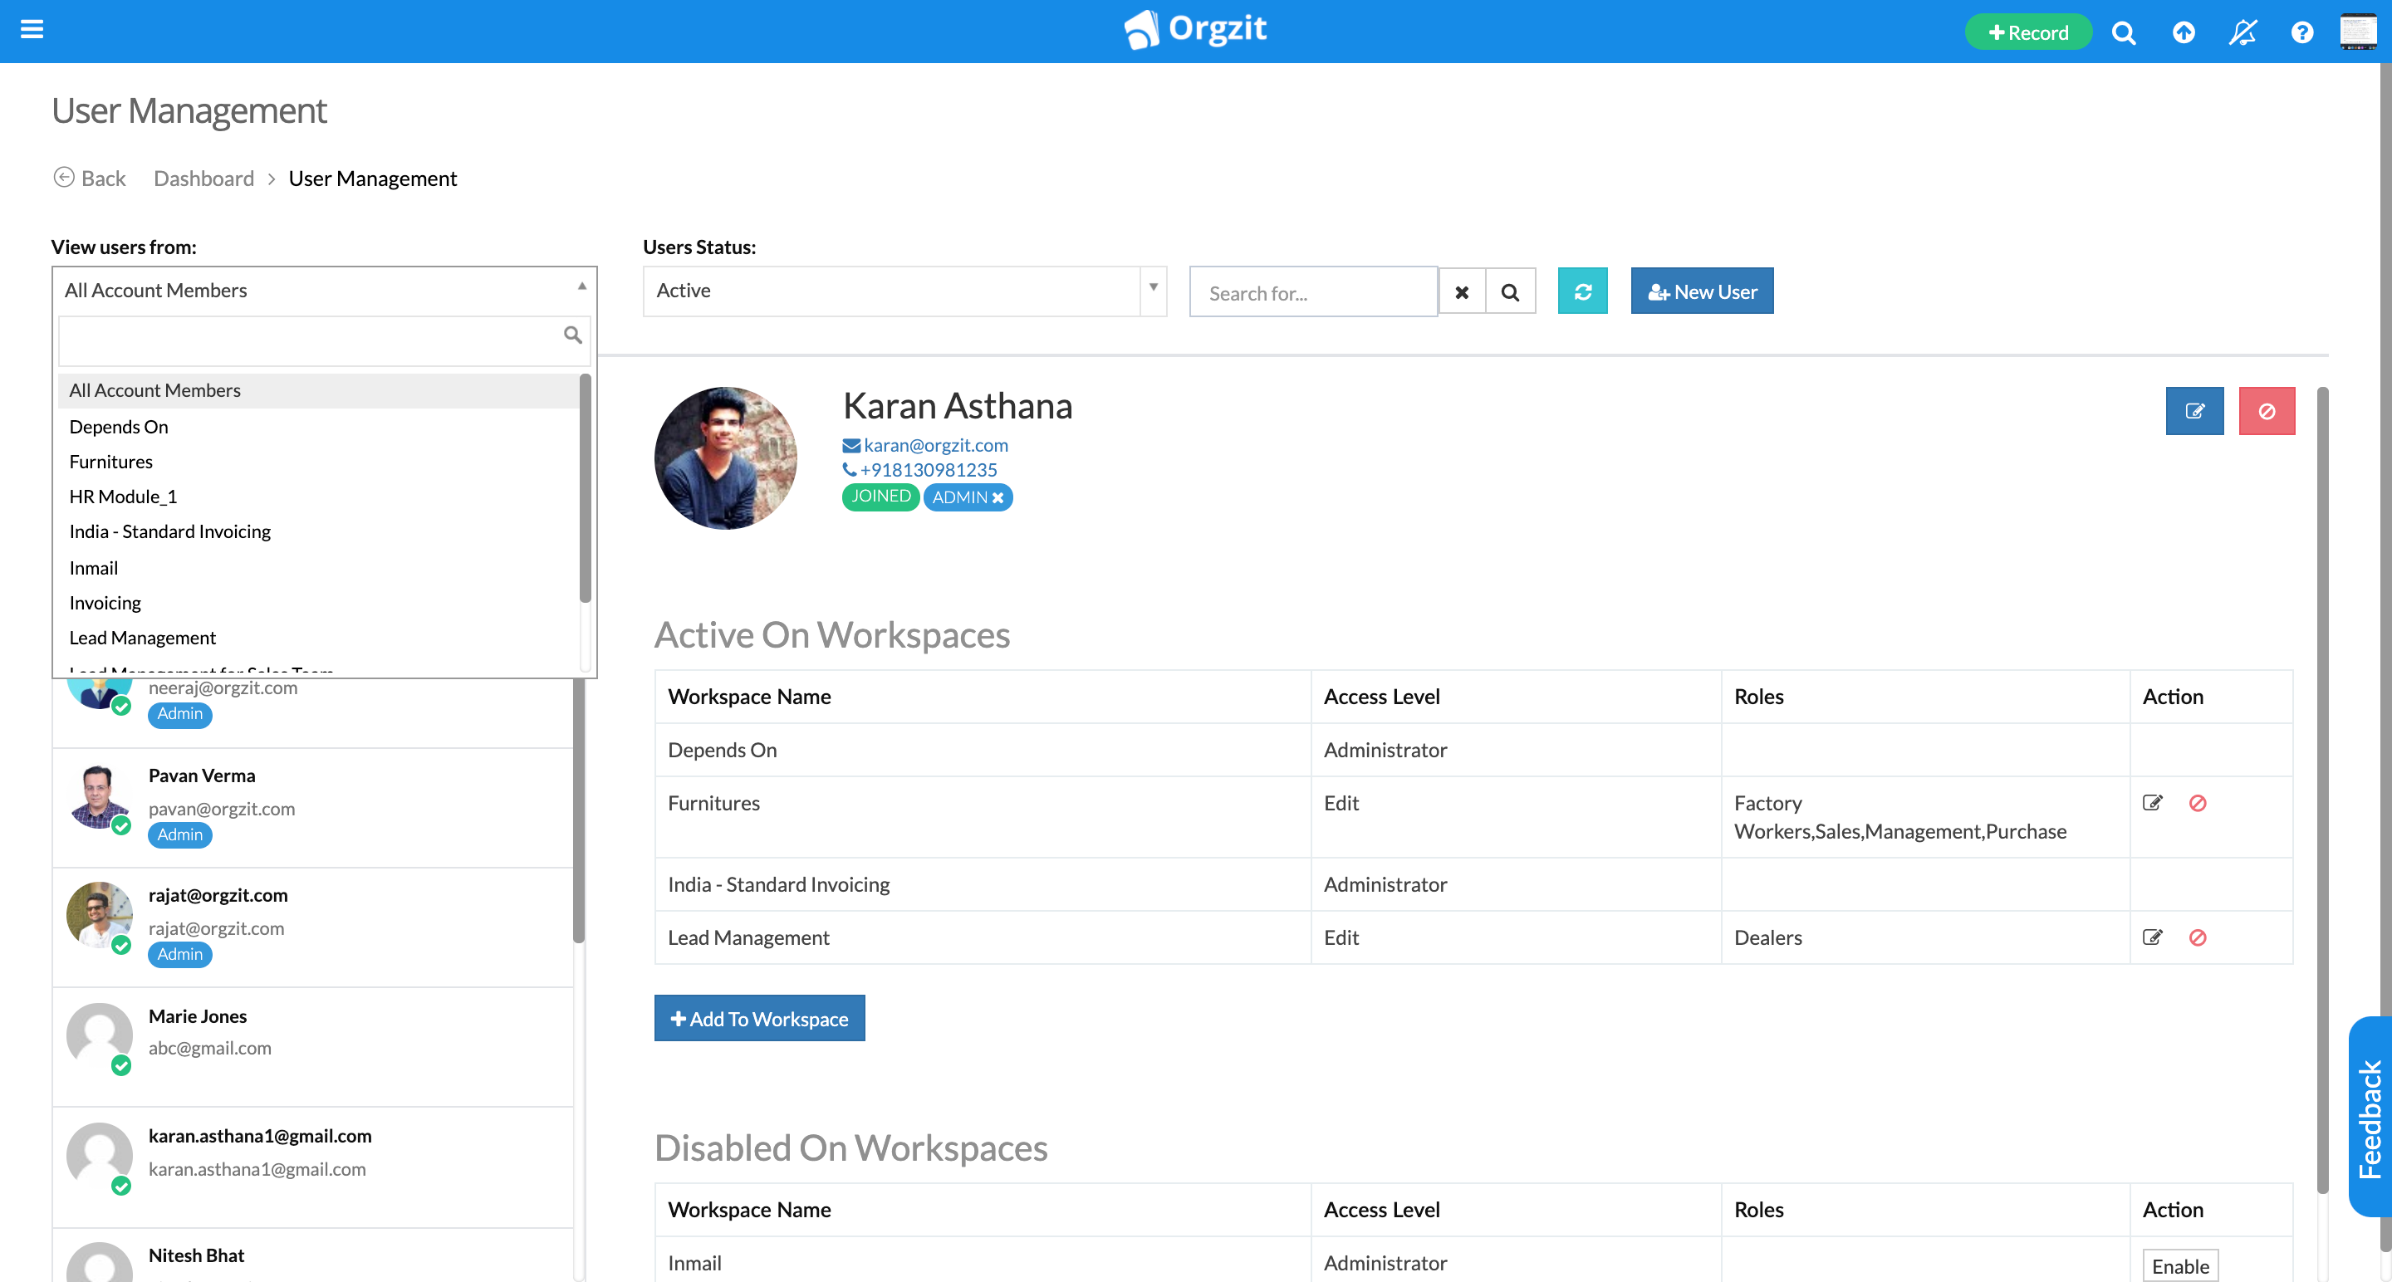This screenshot has height=1282, width=2392.
Task: Select India - Standard Invoicing in dropdown list
Action: pyautogui.click(x=317, y=532)
